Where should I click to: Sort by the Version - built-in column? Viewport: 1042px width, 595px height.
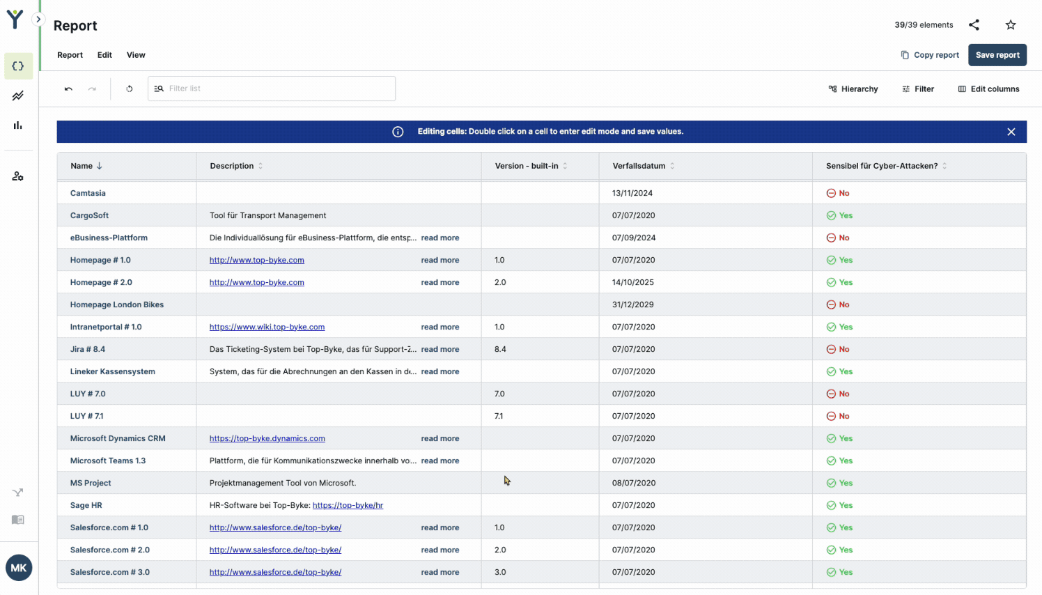pos(527,166)
